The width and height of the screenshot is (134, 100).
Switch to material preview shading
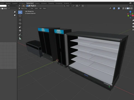point(130,8)
